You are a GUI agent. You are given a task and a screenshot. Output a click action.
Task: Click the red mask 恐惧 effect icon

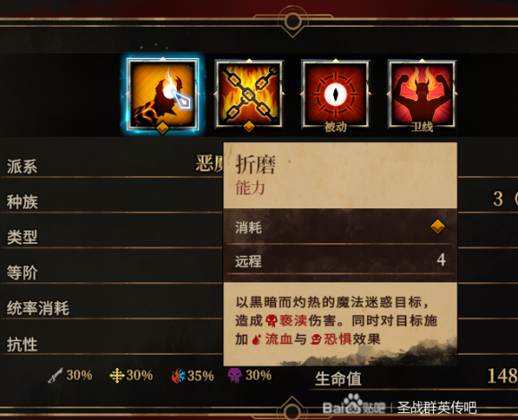316,340
